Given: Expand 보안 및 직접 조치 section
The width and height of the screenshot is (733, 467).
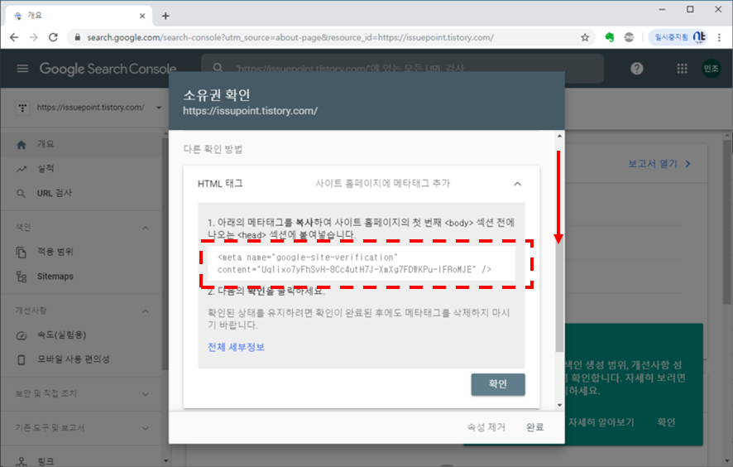Looking at the screenshot, I should click(x=146, y=394).
